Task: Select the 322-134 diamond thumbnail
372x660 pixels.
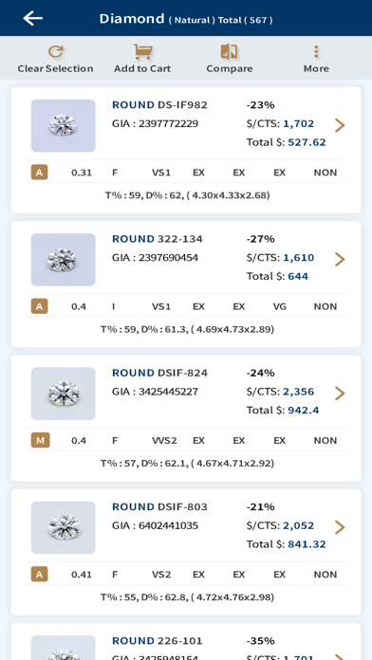Action: 64,260
